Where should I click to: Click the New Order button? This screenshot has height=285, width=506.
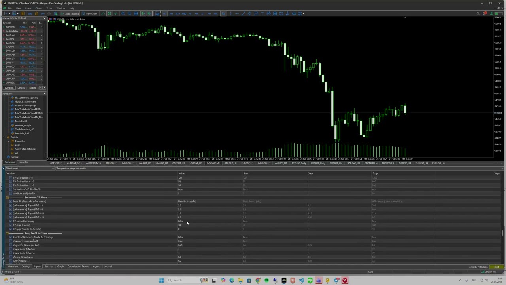pyautogui.click(x=89, y=13)
